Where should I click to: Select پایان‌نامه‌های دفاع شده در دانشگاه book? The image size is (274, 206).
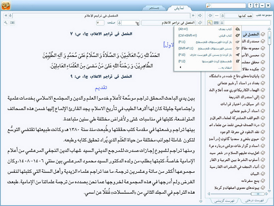(x=234, y=76)
